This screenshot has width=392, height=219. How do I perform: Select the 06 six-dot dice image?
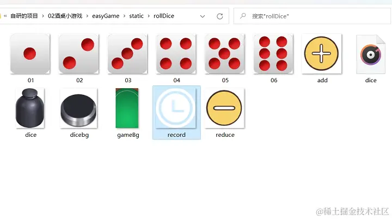[273, 54]
